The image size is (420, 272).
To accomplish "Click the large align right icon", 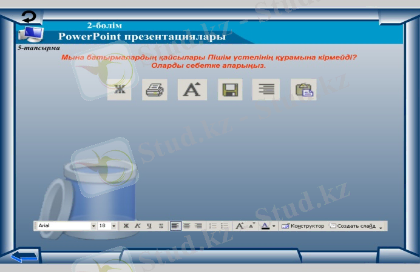I will [266, 90].
